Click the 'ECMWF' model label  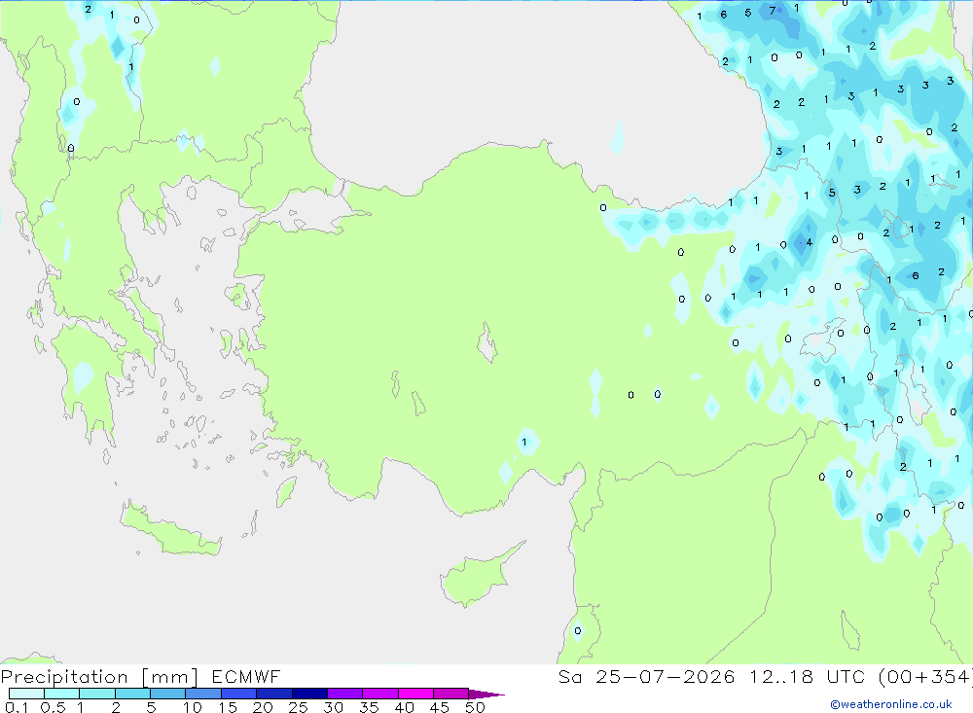coord(246,676)
